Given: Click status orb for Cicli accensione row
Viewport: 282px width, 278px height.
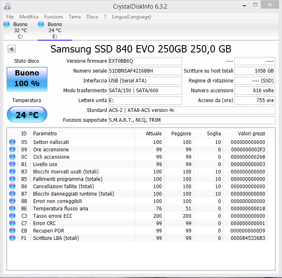Looking at the screenshot, I should (12, 157).
